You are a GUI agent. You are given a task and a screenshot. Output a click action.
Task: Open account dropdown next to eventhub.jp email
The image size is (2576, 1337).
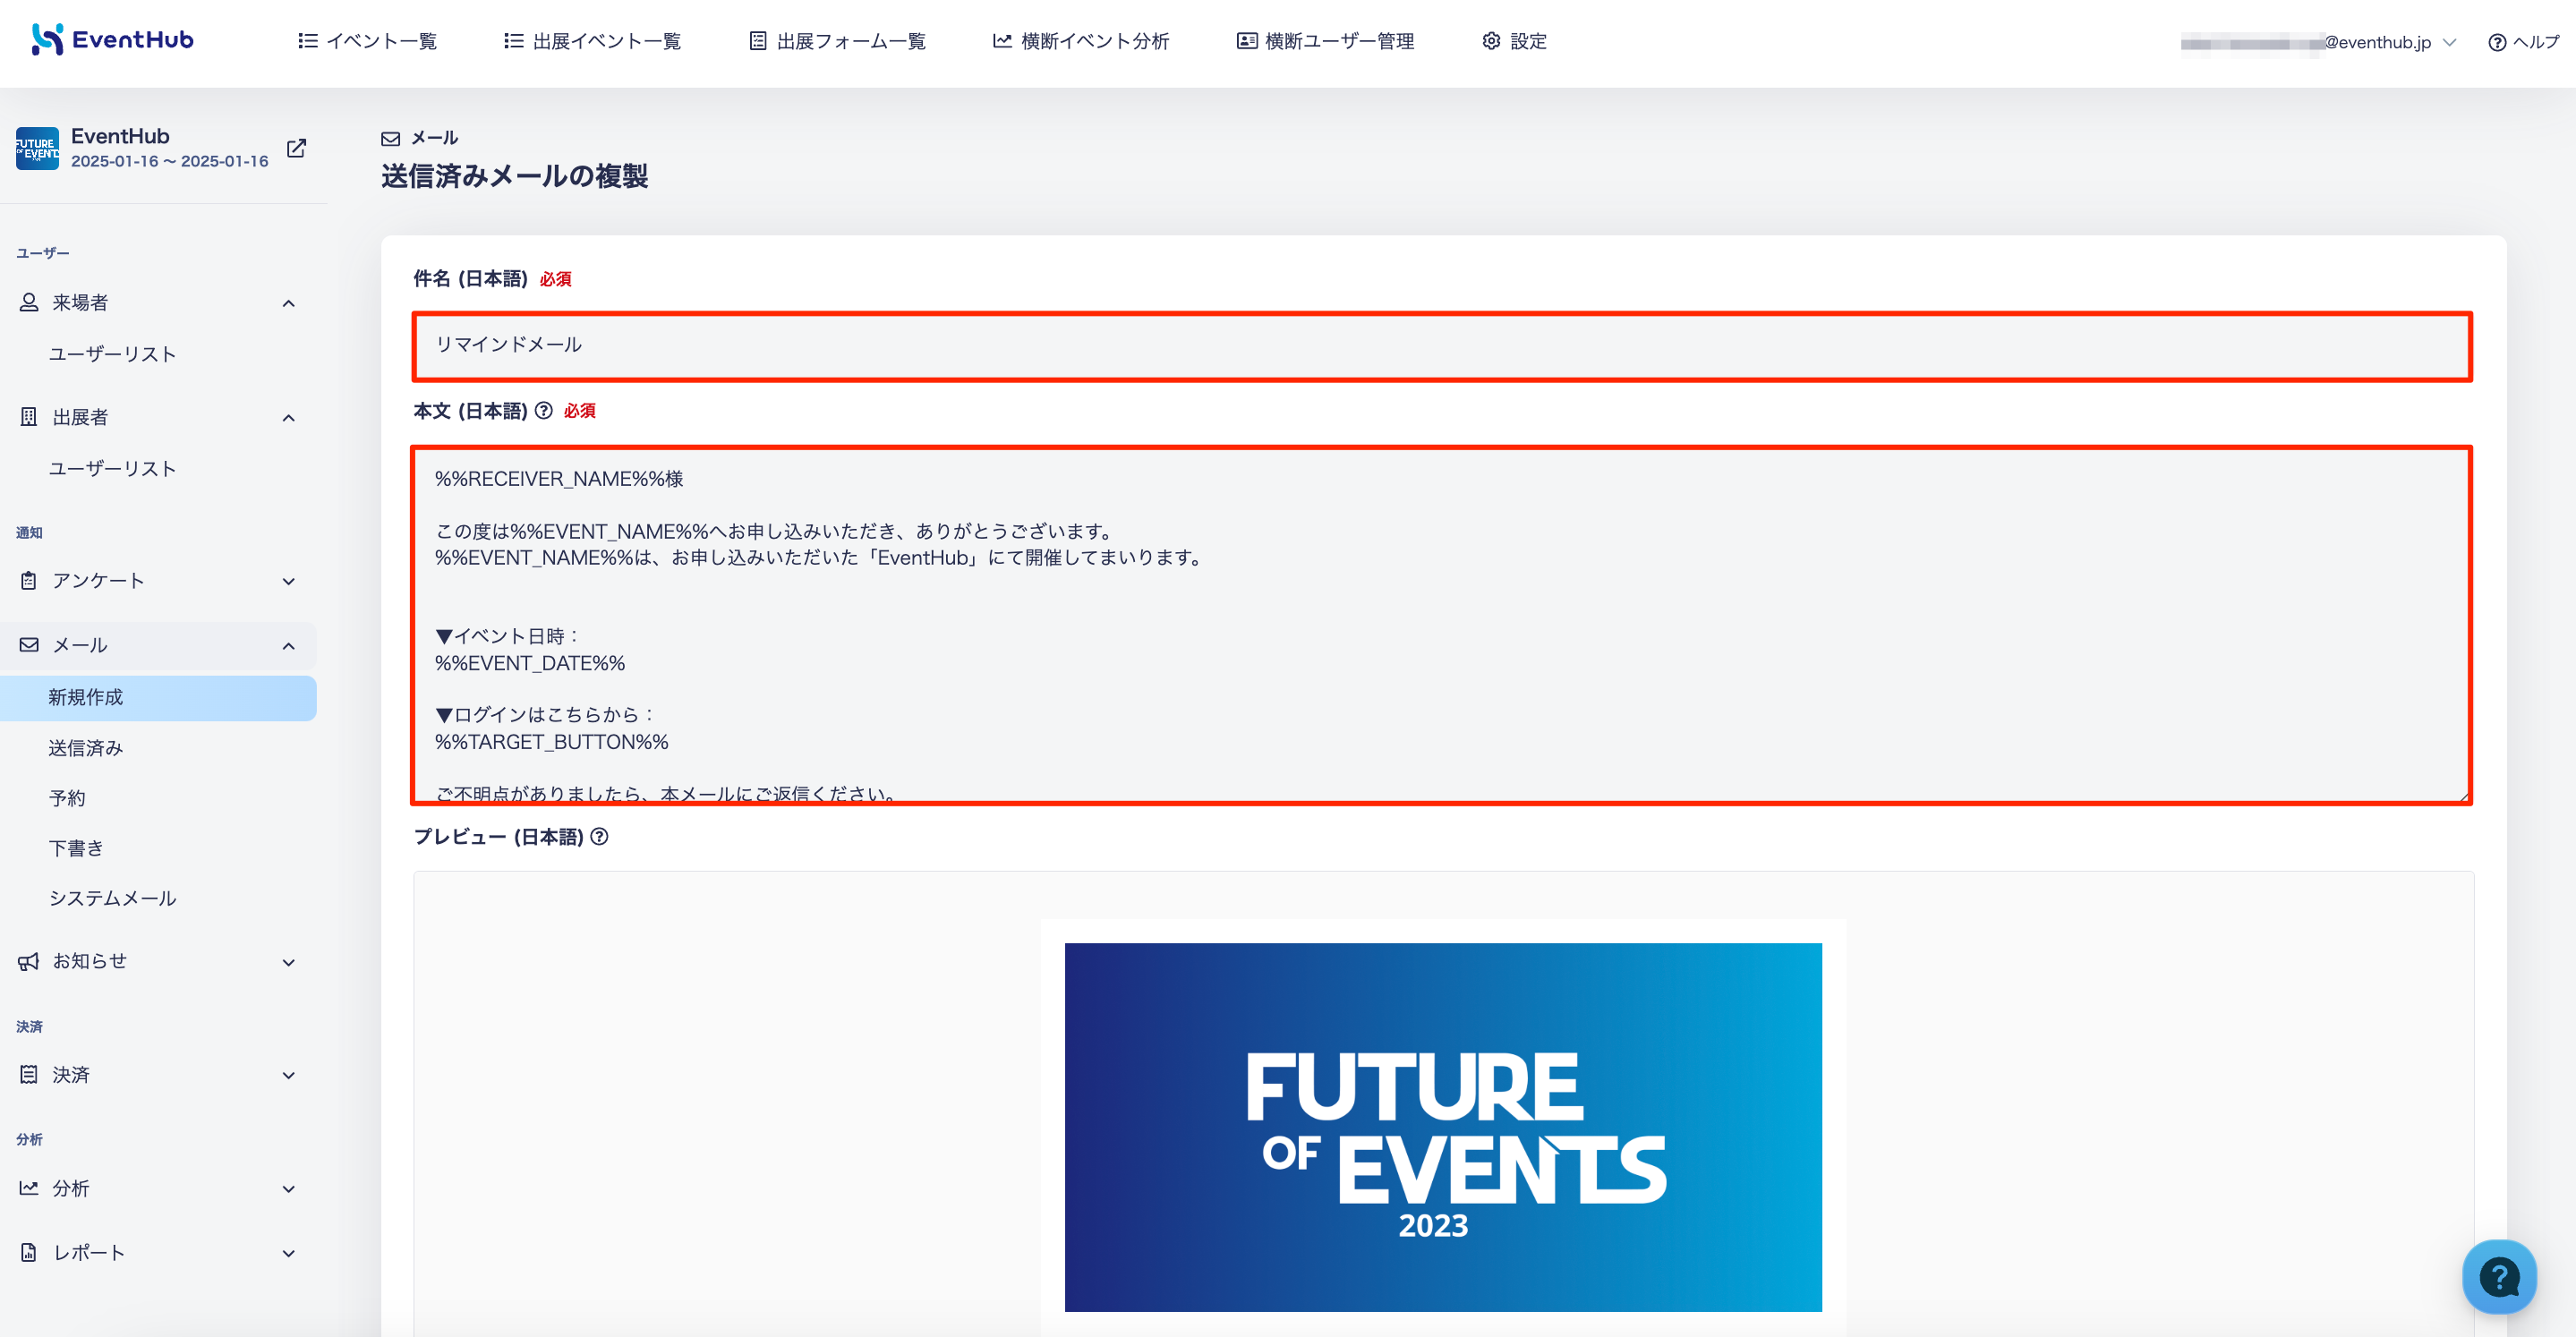click(x=2449, y=42)
